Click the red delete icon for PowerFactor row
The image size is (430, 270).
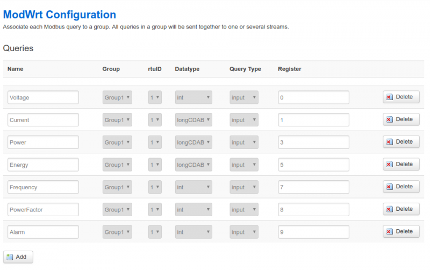pos(389,209)
